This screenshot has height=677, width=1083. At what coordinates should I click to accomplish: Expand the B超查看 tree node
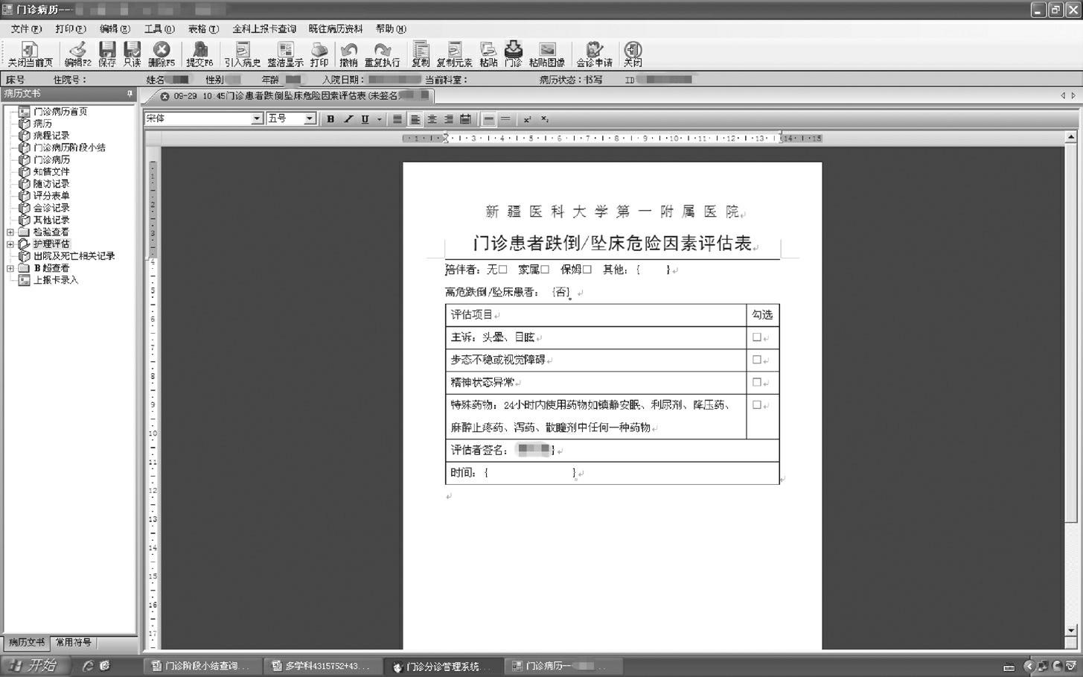pos(10,268)
